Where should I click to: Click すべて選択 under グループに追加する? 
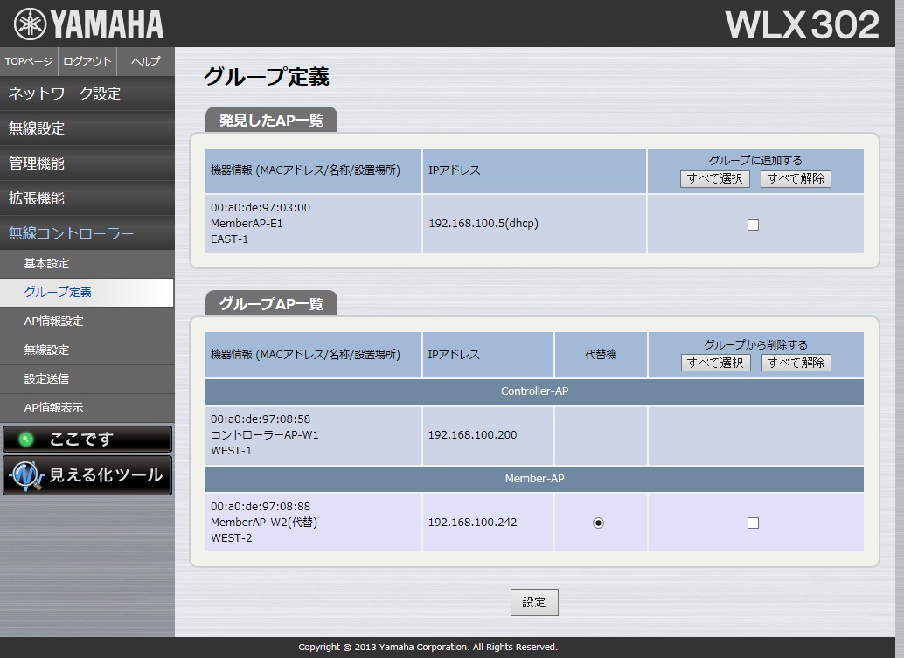click(715, 178)
